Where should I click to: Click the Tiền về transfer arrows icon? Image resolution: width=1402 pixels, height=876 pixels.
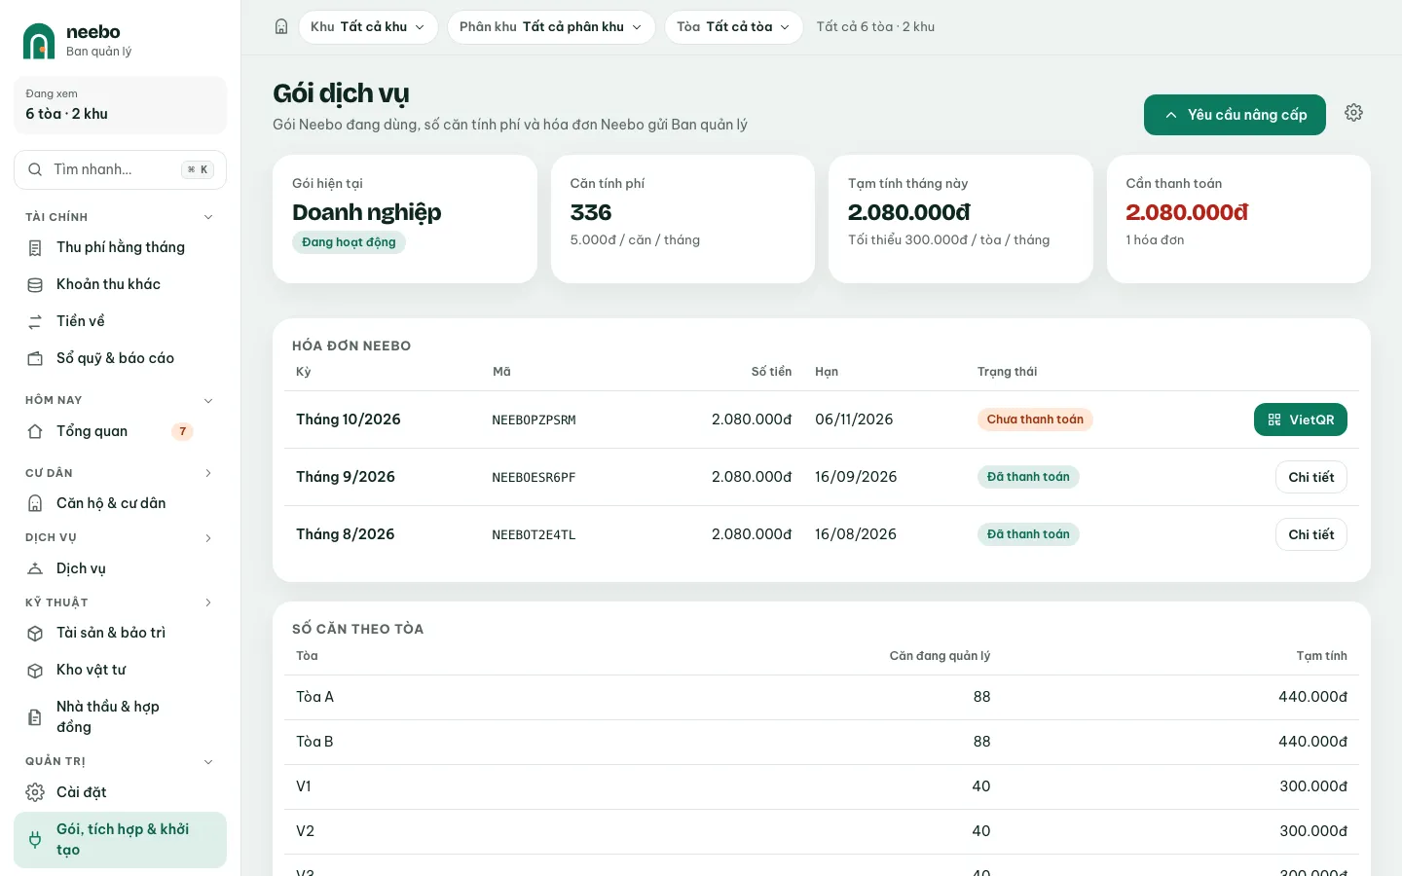(35, 322)
